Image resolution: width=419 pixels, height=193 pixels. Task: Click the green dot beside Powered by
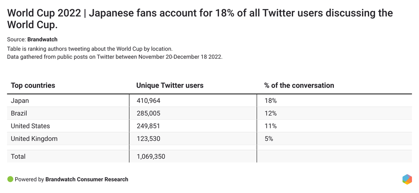[10, 179]
